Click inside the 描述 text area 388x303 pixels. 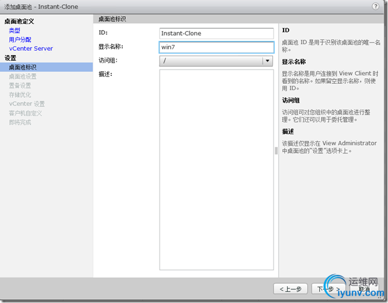point(217,170)
